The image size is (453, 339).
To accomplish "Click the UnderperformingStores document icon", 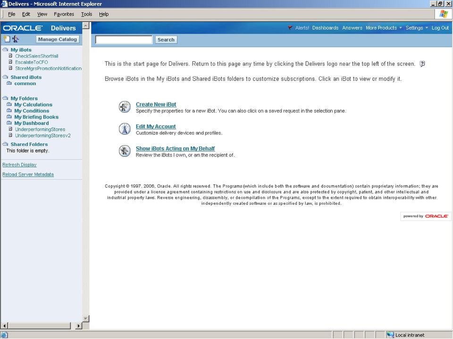I will 11,129.
